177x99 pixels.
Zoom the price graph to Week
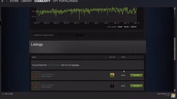click(120, 27)
